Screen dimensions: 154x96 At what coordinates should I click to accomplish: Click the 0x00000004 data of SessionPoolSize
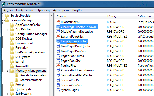click(145, 80)
